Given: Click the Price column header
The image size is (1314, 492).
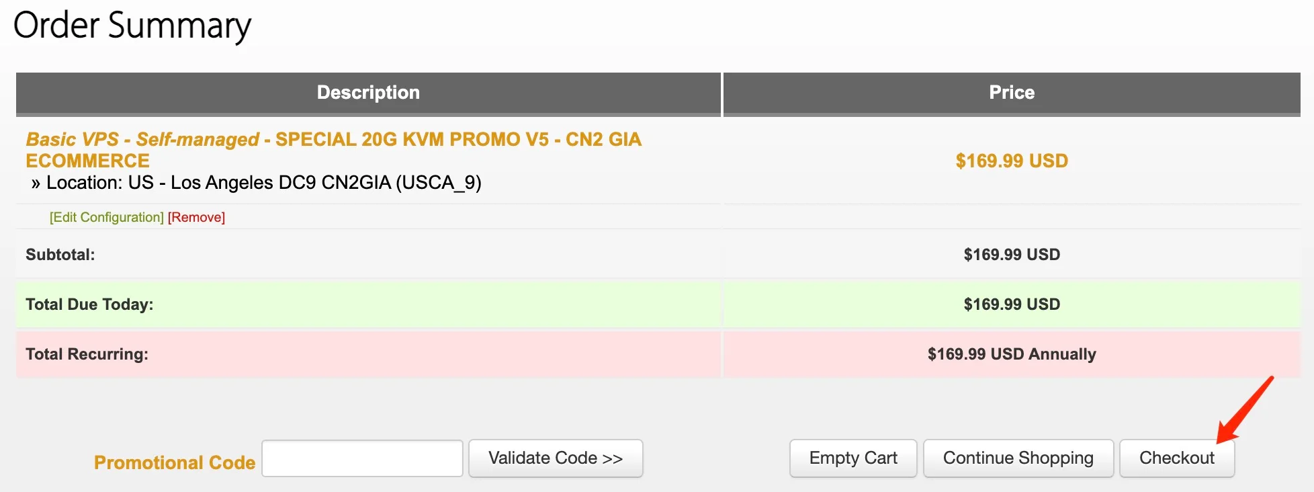Looking at the screenshot, I should 1012,93.
